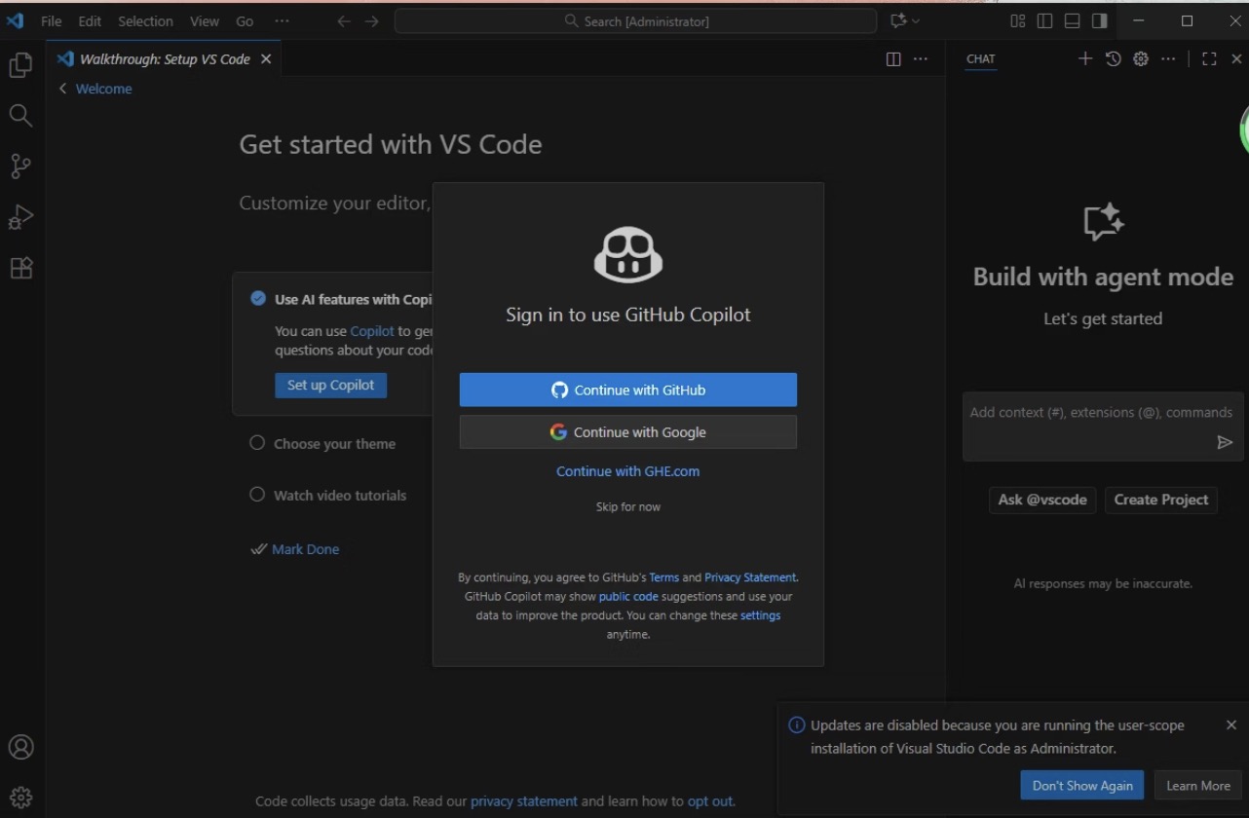Click Ask @vscode suggestion

(1042, 500)
